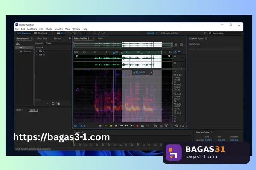
Task: Open the Contents Drives dropdown
Action: pyautogui.click(x=58, y=43)
